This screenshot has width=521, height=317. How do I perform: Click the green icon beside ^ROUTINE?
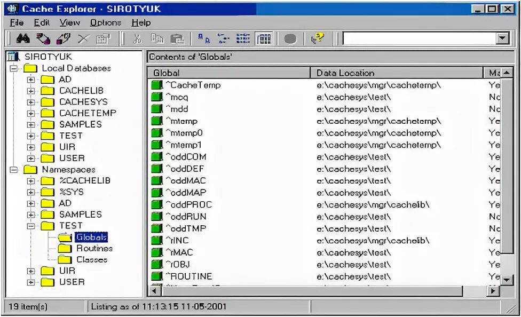coord(157,276)
